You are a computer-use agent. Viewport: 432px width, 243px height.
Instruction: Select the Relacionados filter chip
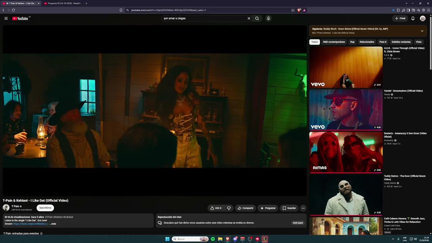coord(367,42)
